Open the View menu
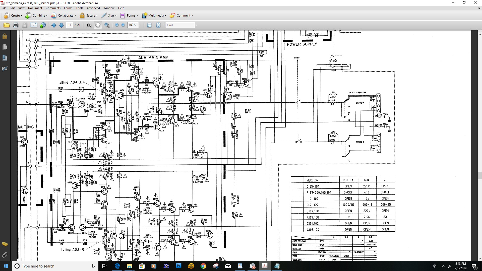Image resolution: width=482 pixels, height=271 pixels. (21, 8)
